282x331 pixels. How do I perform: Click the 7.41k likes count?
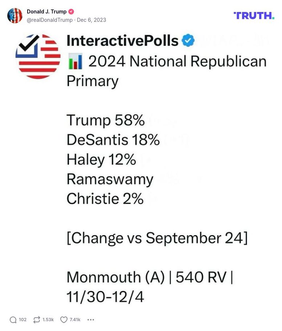click(x=75, y=320)
